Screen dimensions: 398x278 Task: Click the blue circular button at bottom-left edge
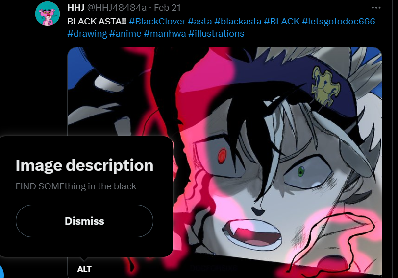pos(1,272)
